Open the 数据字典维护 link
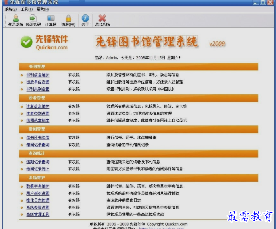Screen dimensions: 276x229 (38, 186)
